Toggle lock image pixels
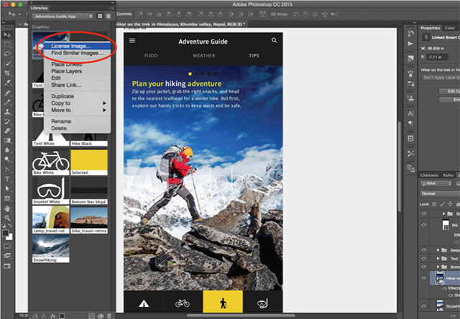460x319 pixels. [442, 204]
